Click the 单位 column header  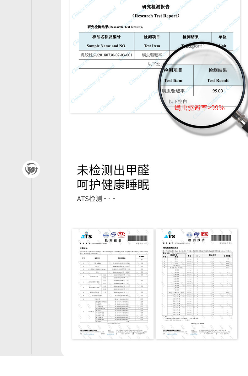click(x=223, y=37)
